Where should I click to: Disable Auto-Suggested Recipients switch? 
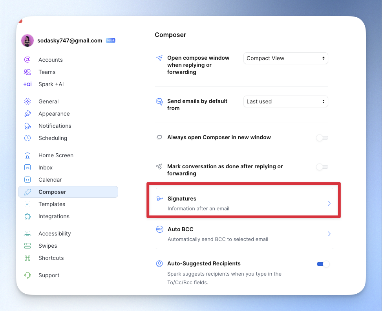tap(323, 264)
